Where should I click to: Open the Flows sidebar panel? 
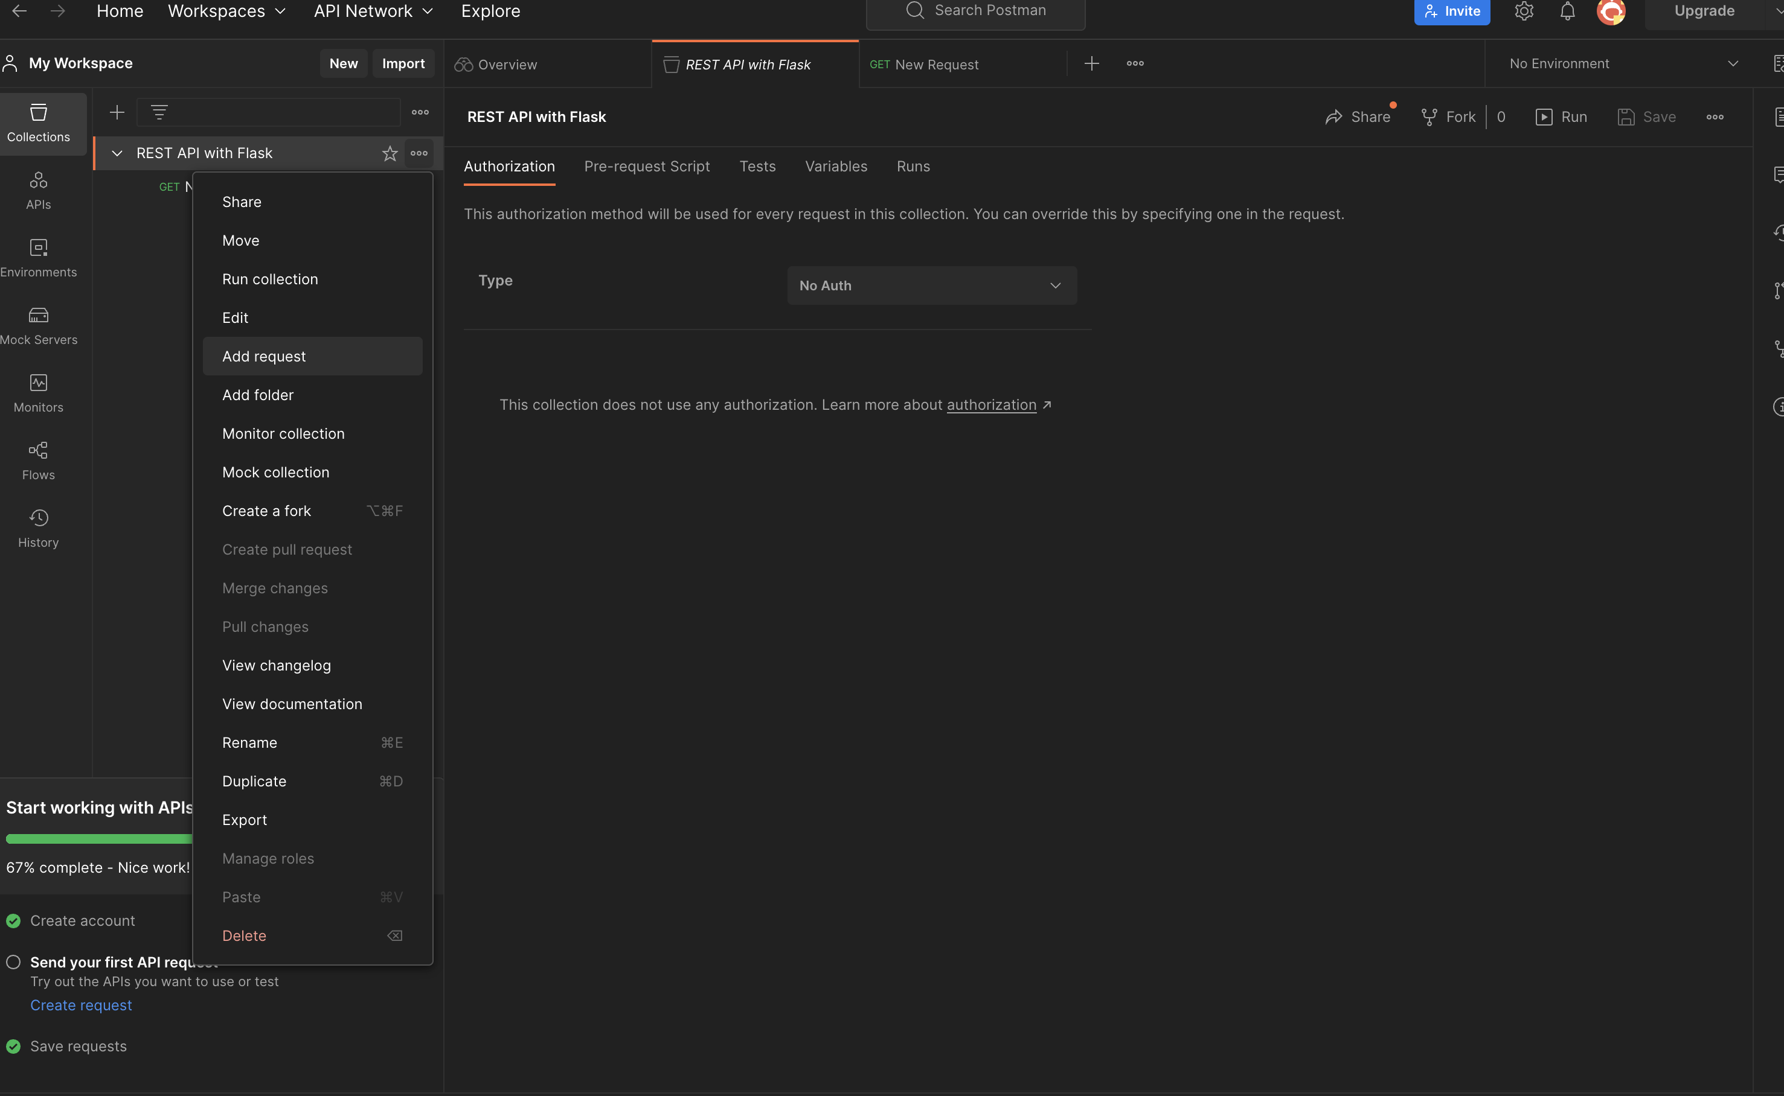click(x=39, y=460)
